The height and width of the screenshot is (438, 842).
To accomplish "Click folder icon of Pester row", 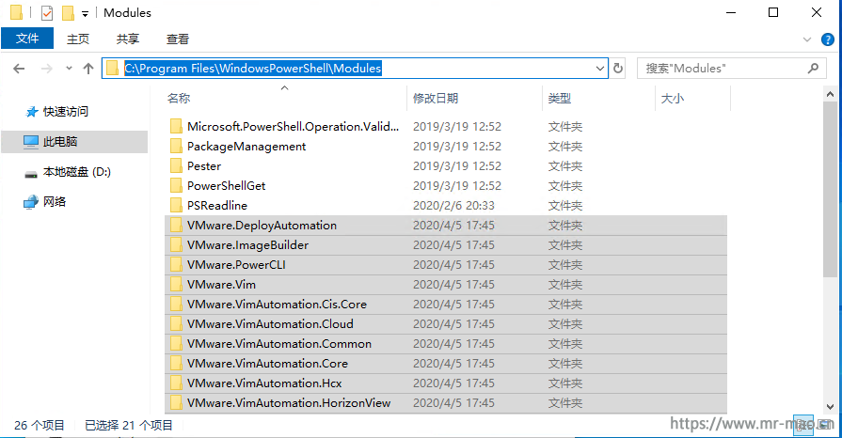I will 176,165.
